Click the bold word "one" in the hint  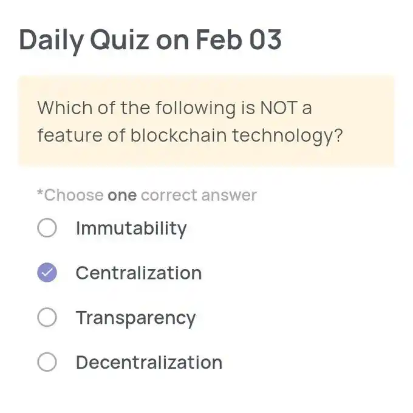(121, 196)
